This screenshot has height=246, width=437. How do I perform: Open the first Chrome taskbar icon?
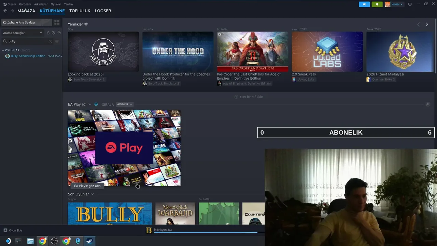click(x=42, y=241)
